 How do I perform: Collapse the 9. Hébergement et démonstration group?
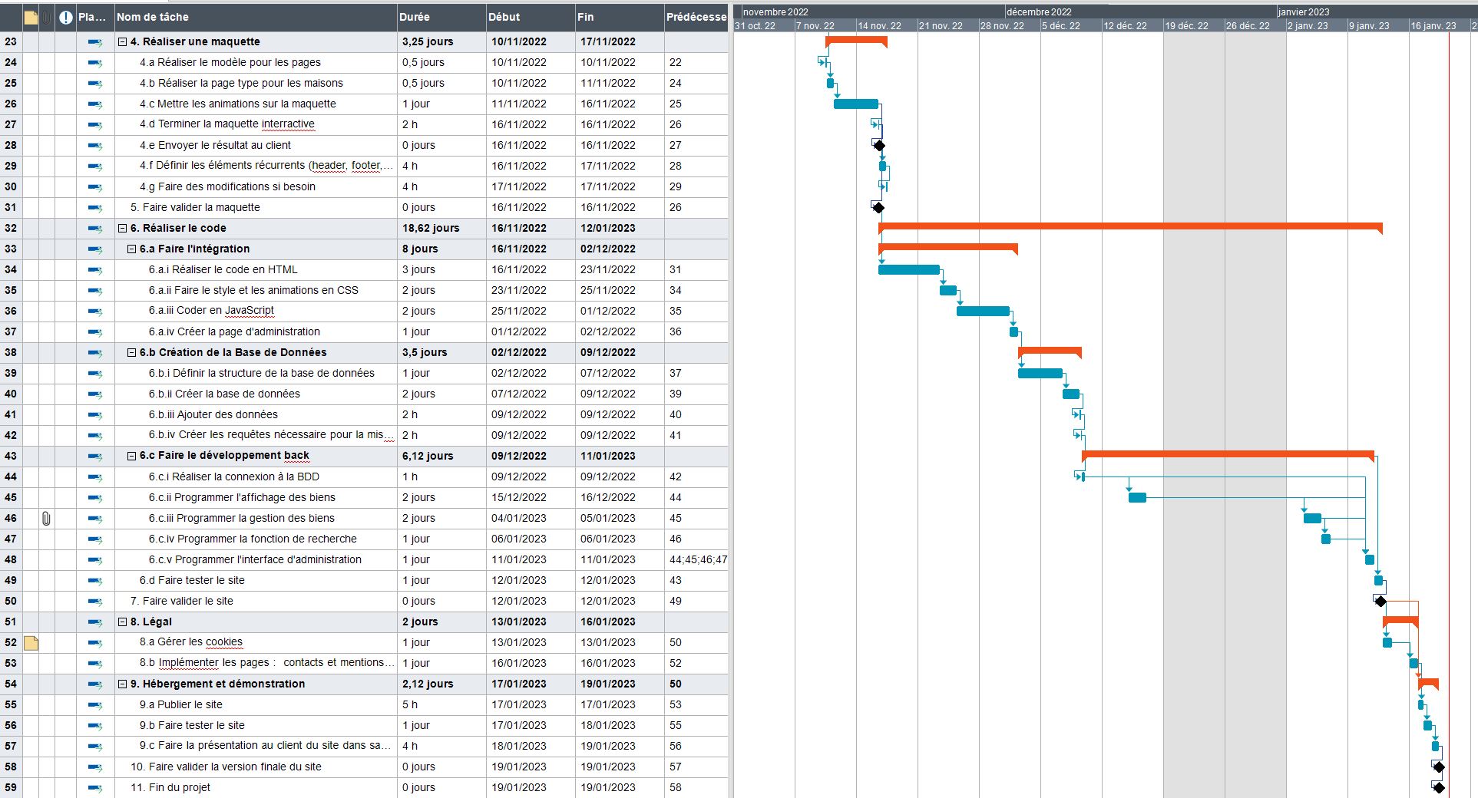click(x=121, y=684)
